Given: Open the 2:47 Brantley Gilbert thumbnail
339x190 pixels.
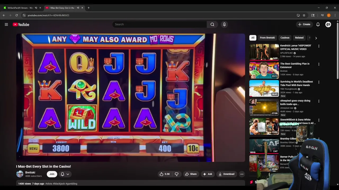Looking at the screenshot, I should coord(264,145).
